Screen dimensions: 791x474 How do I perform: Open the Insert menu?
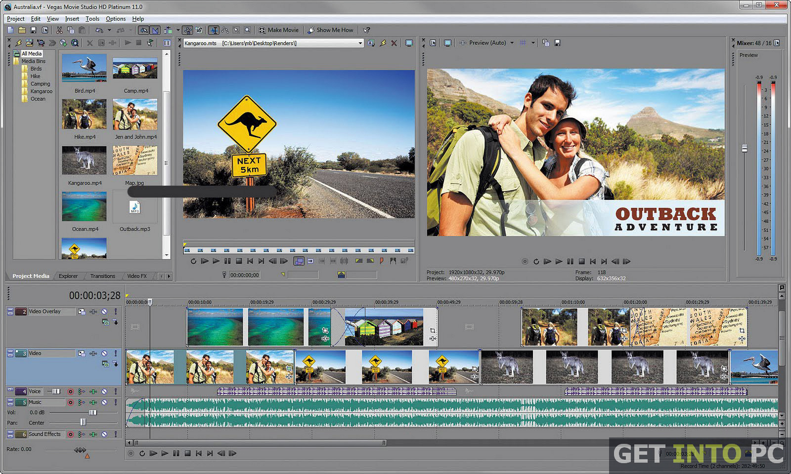(72, 19)
